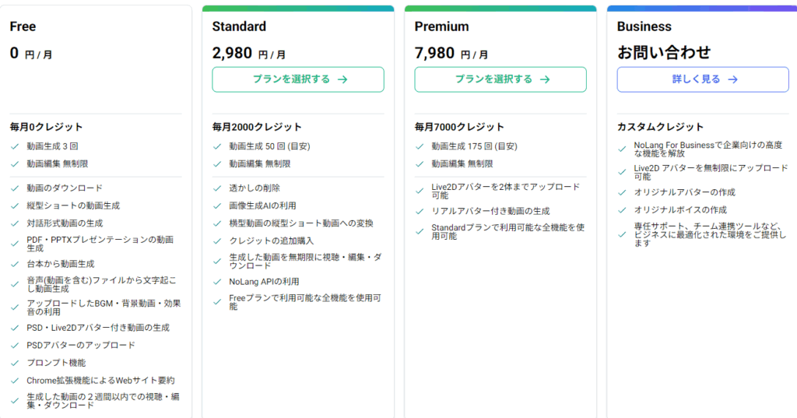The width and height of the screenshot is (797, 418).
Task: Click the '毎月2000クレジット' label
Action: [257, 127]
